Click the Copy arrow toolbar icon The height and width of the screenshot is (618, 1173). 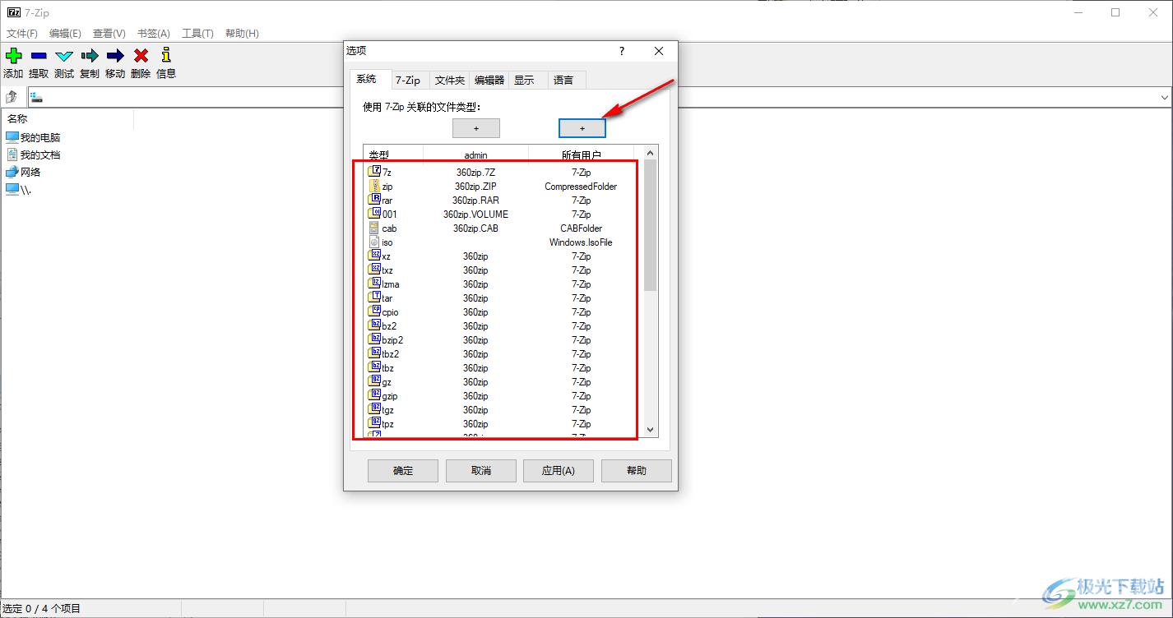click(x=90, y=56)
